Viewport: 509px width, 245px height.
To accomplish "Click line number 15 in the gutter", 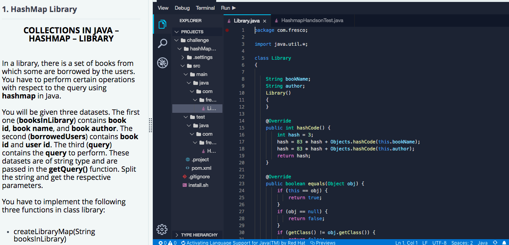I will pyautogui.click(x=242, y=128).
